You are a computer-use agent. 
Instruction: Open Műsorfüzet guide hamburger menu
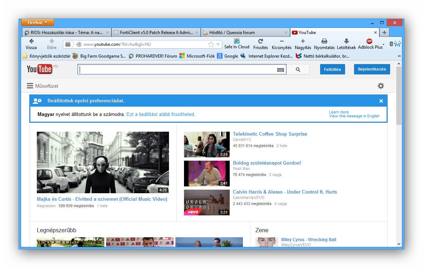[30, 86]
